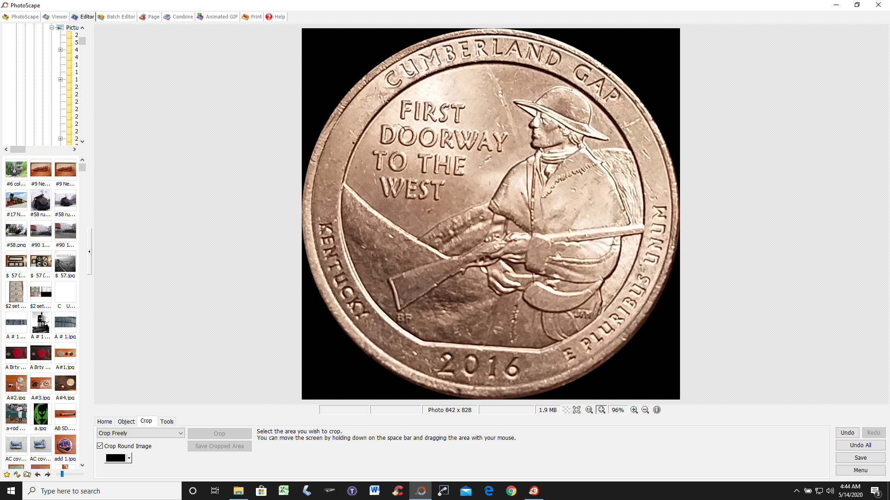The height and width of the screenshot is (500, 890).
Task: Click the Save Cropped Area button
Action: click(219, 446)
